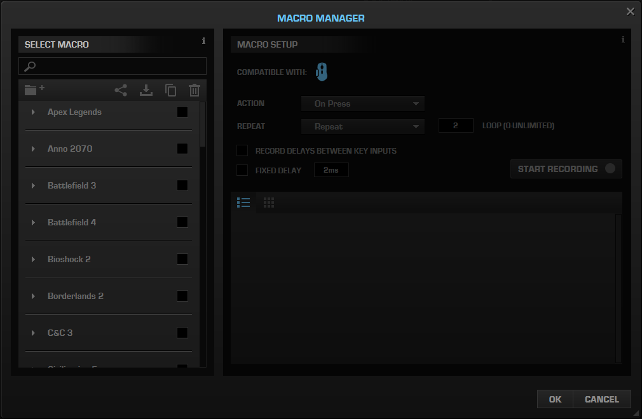Click the fixed delay 2ms field
Viewport: 642px width, 419px height.
click(331, 170)
